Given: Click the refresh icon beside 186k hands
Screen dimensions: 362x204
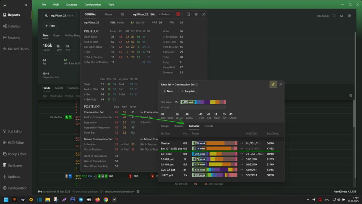Looking at the screenshot, I should 334,16.
